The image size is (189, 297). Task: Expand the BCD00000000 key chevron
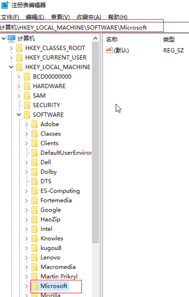pos(19,77)
